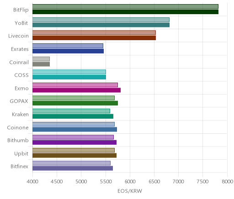Click the dark blue Exrates bar
The width and height of the screenshot is (234, 199).
(68, 51)
